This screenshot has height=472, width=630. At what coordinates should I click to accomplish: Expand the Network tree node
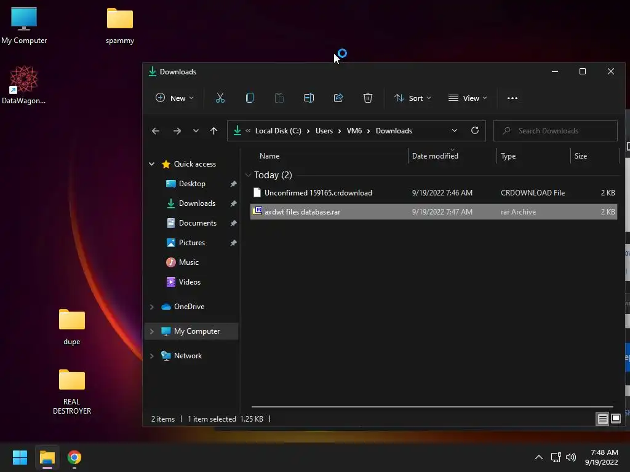151,356
